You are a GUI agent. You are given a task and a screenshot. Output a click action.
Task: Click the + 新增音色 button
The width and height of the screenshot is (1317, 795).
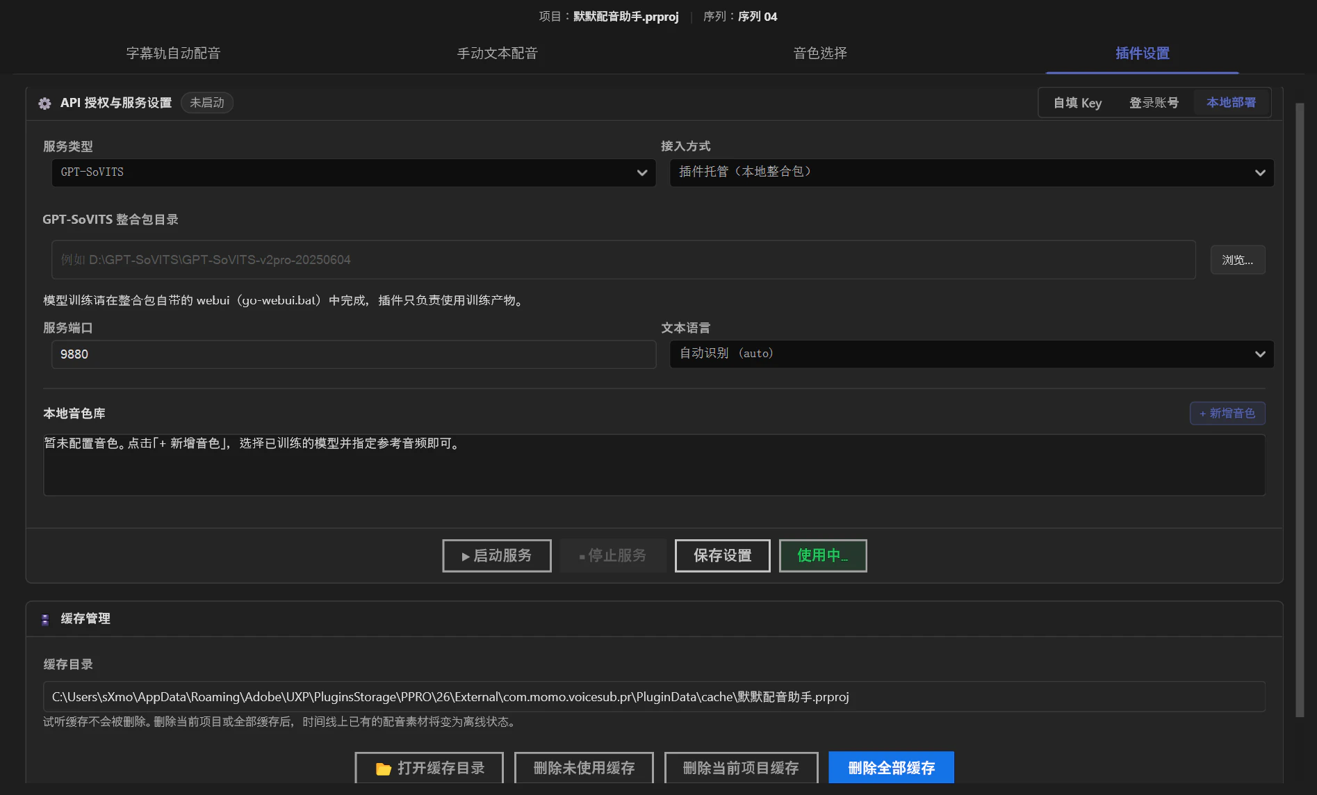[1227, 413]
